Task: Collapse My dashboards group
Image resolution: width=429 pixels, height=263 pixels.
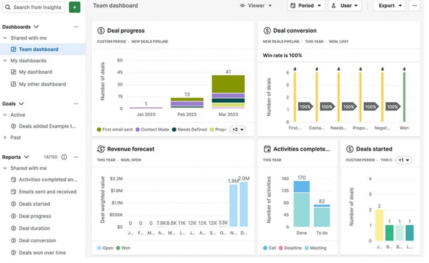Action: click(5, 61)
